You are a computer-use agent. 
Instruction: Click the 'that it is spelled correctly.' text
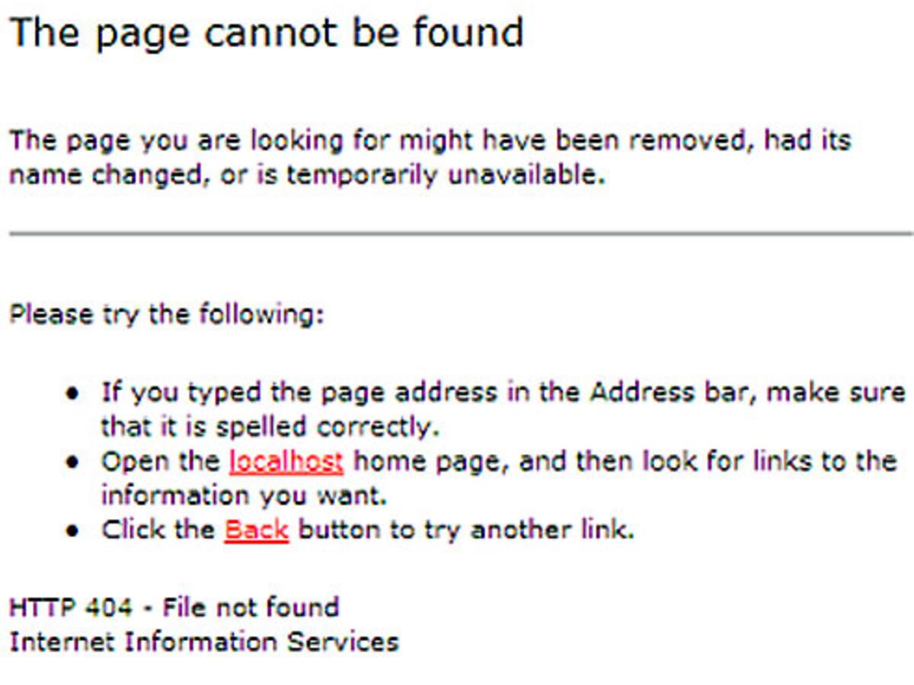pos(270,427)
